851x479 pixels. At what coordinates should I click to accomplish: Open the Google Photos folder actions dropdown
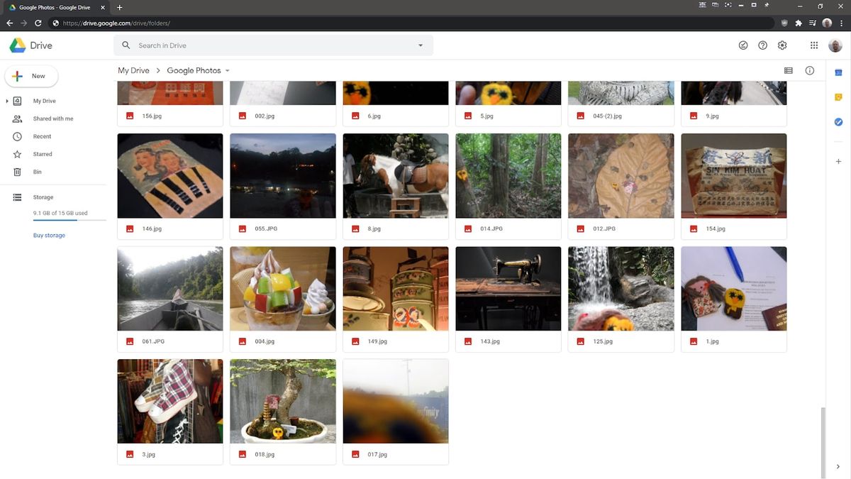[227, 70]
